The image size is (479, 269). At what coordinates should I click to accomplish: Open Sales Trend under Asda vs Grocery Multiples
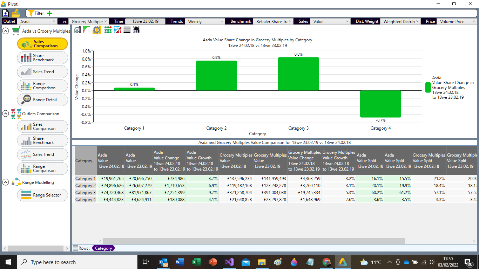tap(42, 72)
